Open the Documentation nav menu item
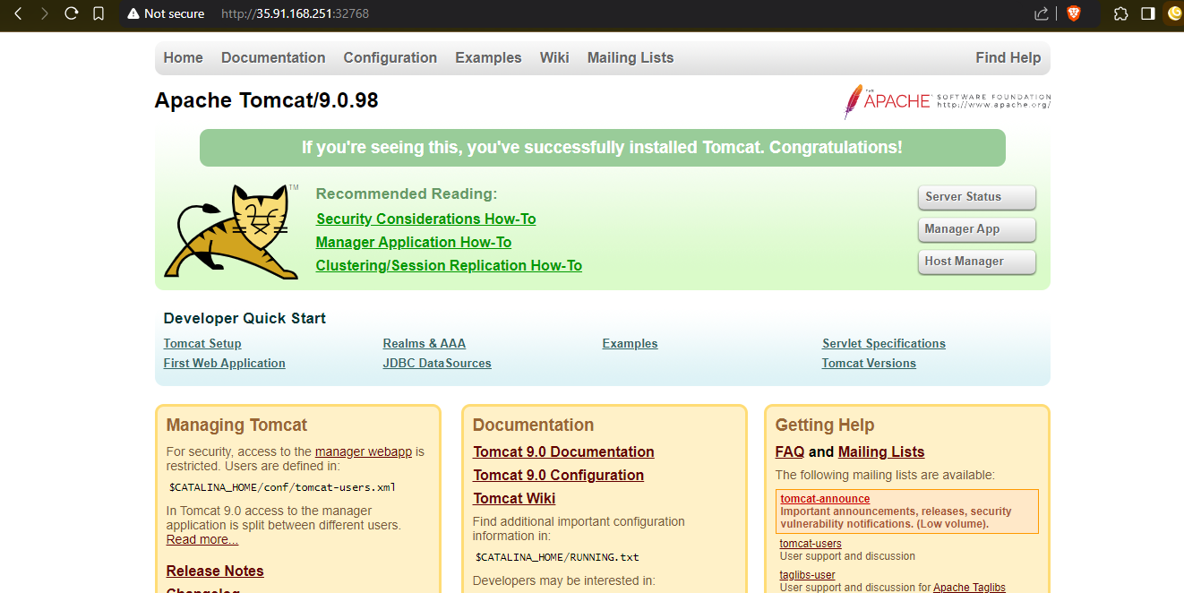The height and width of the screenshot is (593, 1184). click(x=273, y=57)
